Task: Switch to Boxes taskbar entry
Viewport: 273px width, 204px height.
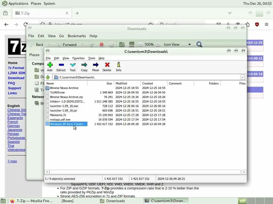Action: click(x=67, y=201)
